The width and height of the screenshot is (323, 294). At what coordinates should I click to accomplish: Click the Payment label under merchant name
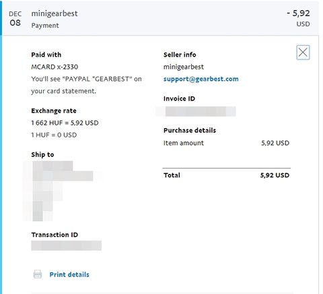[x=45, y=26]
